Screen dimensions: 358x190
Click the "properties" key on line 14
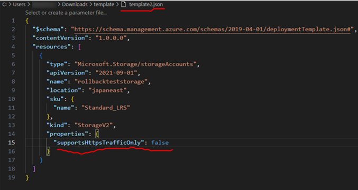67,134
